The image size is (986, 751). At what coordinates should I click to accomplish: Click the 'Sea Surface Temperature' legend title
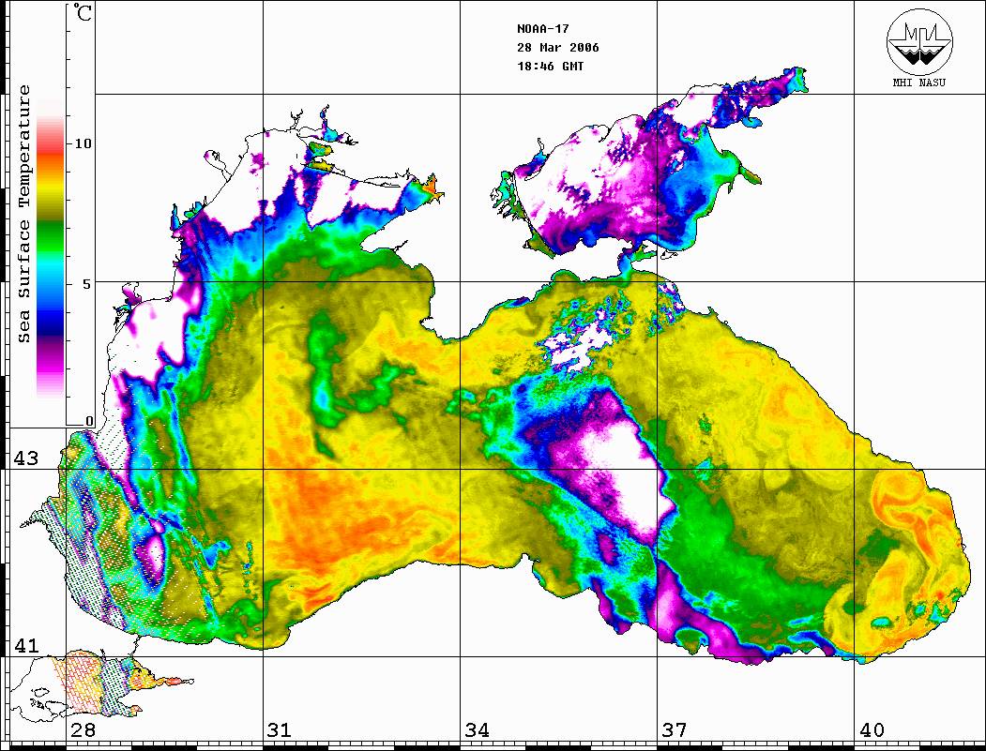[23, 214]
